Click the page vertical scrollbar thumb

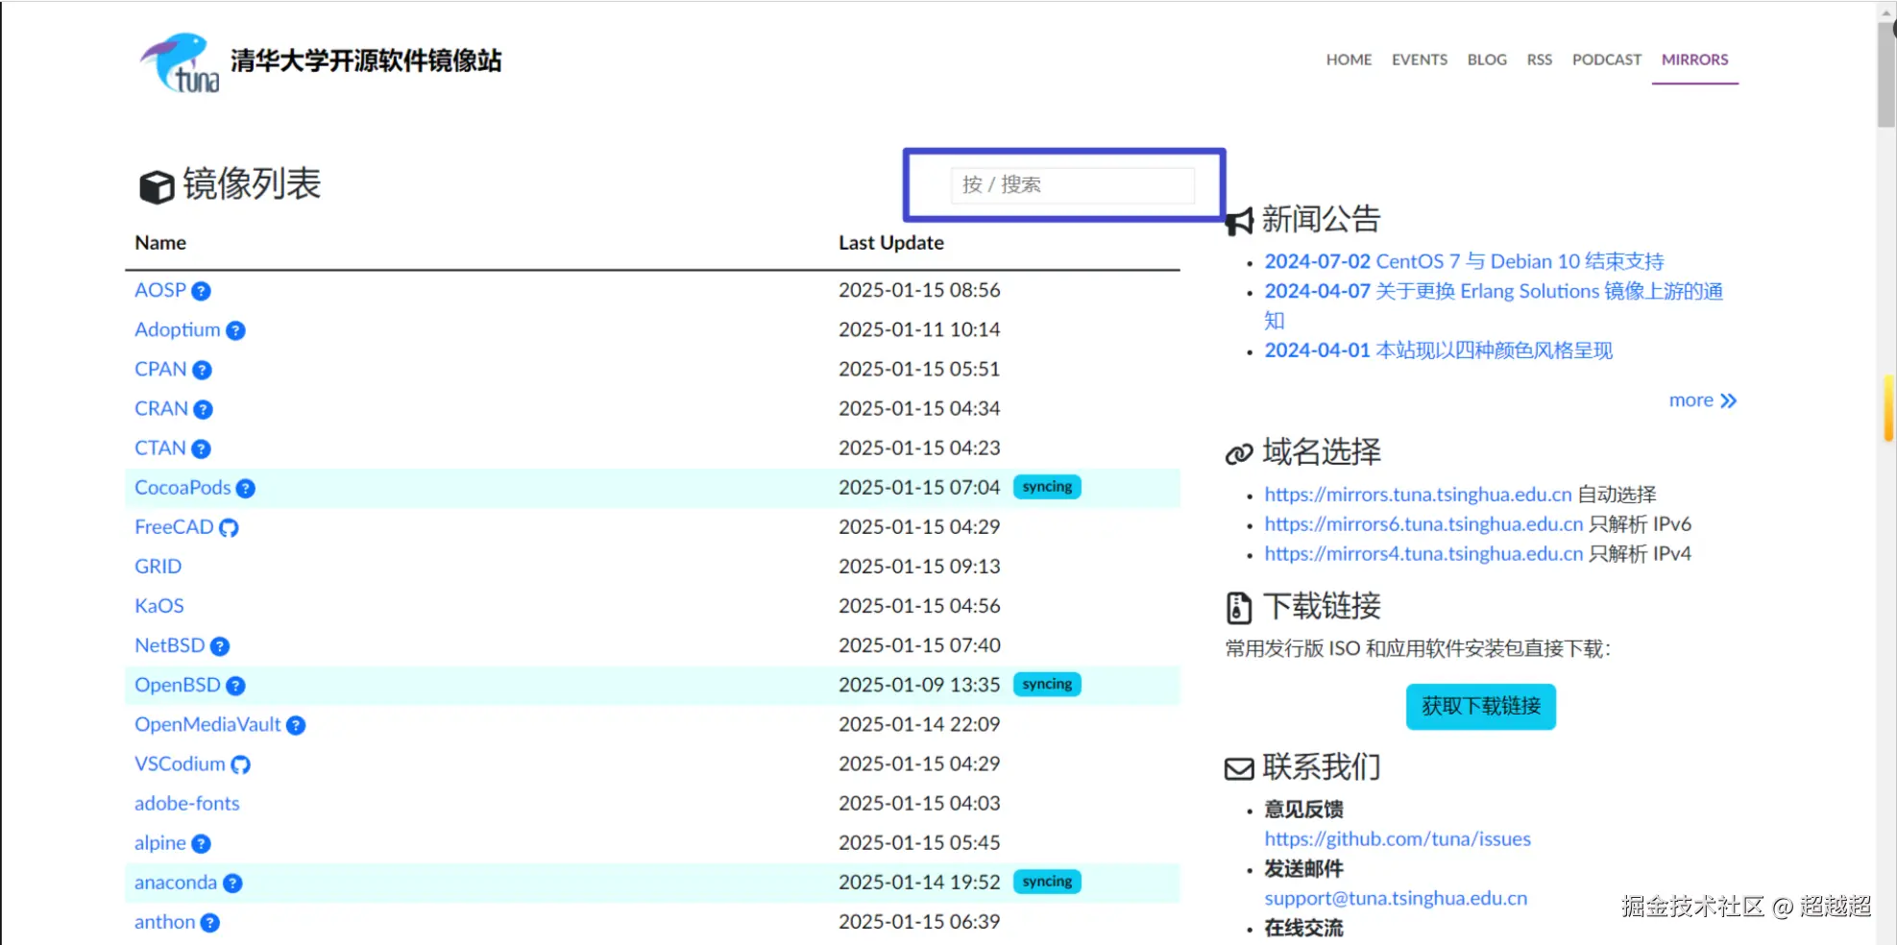coord(1886,75)
